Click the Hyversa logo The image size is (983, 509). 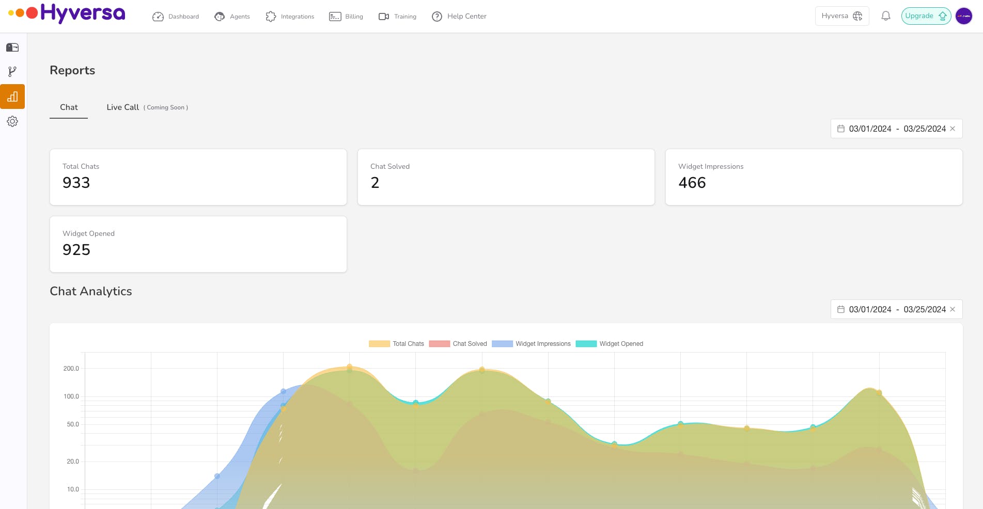pyautogui.click(x=67, y=13)
